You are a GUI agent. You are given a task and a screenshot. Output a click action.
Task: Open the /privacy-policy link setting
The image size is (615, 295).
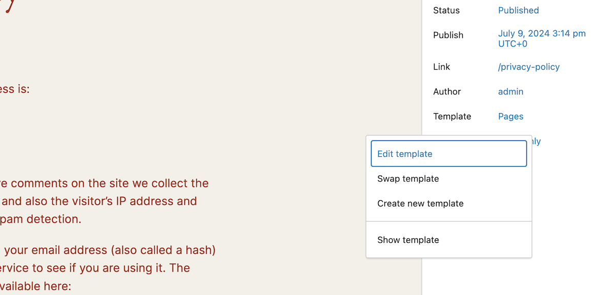[528, 67]
